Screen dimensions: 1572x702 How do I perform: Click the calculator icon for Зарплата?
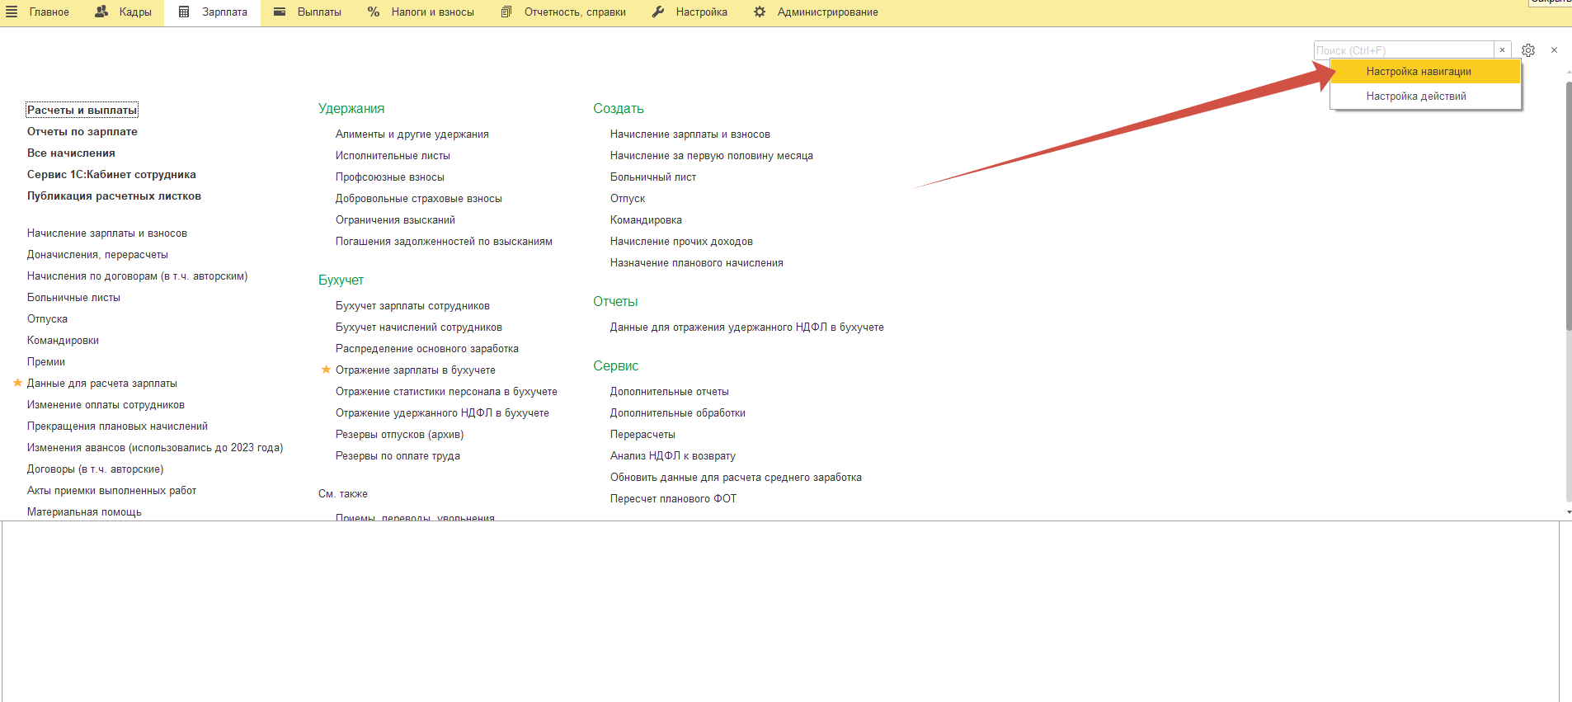pos(184,12)
